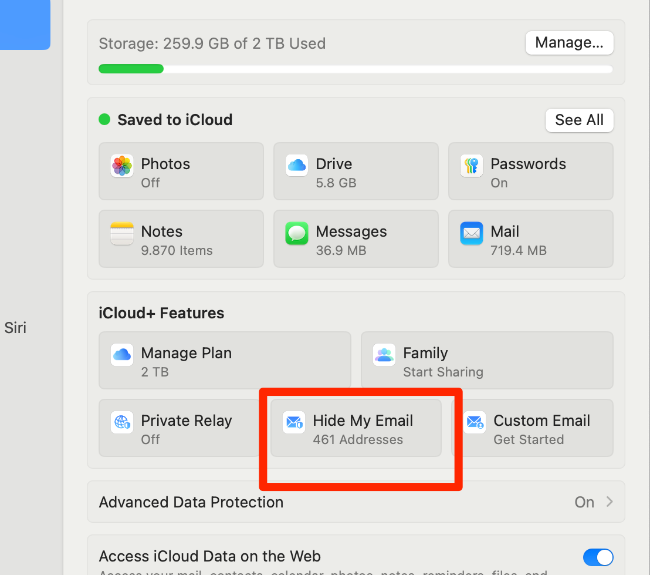This screenshot has width=650, height=575.
Task: Click the See All button
Action: 579,120
